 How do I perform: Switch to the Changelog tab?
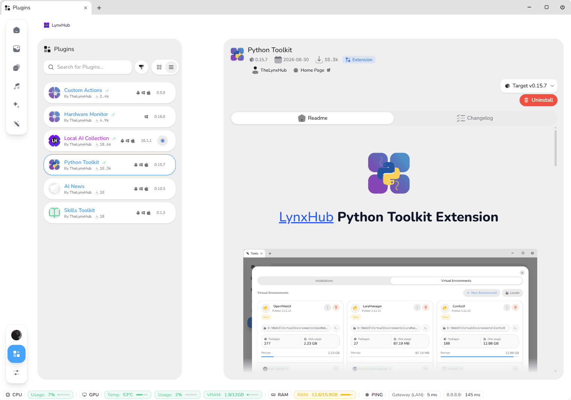(x=475, y=118)
